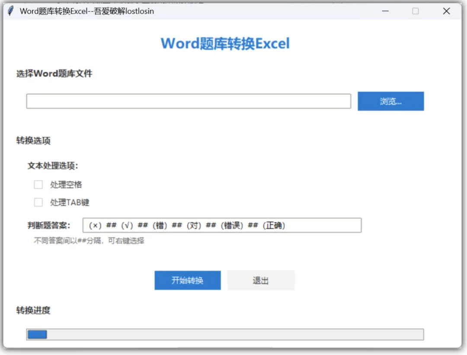Close the Word题库转换Excel window
This screenshot has height=355, width=467.
446,11
